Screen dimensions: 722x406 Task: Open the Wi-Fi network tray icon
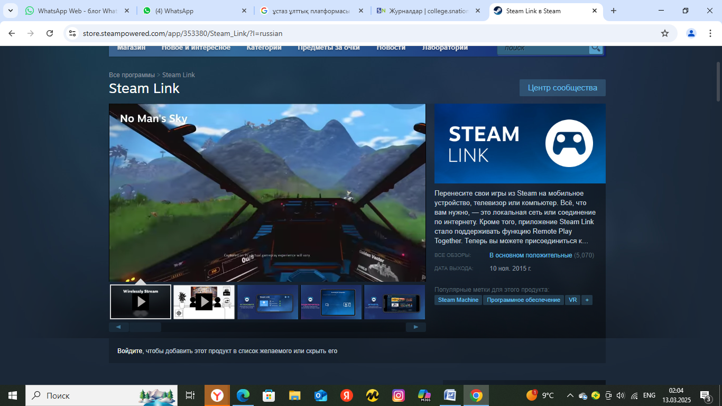click(x=634, y=395)
